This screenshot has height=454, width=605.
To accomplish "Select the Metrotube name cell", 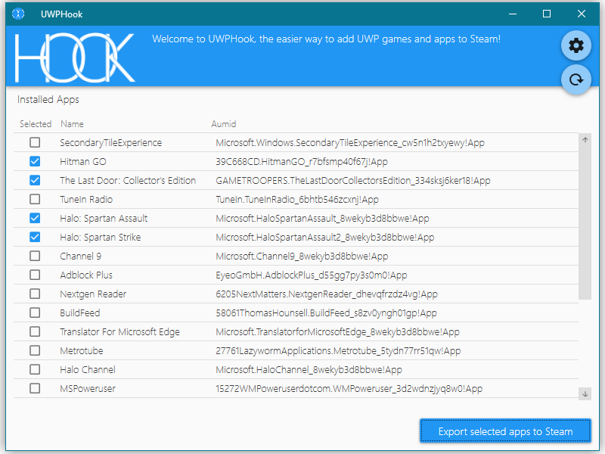I will click(x=82, y=351).
